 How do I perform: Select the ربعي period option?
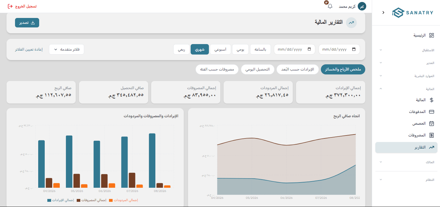pos(181,49)
